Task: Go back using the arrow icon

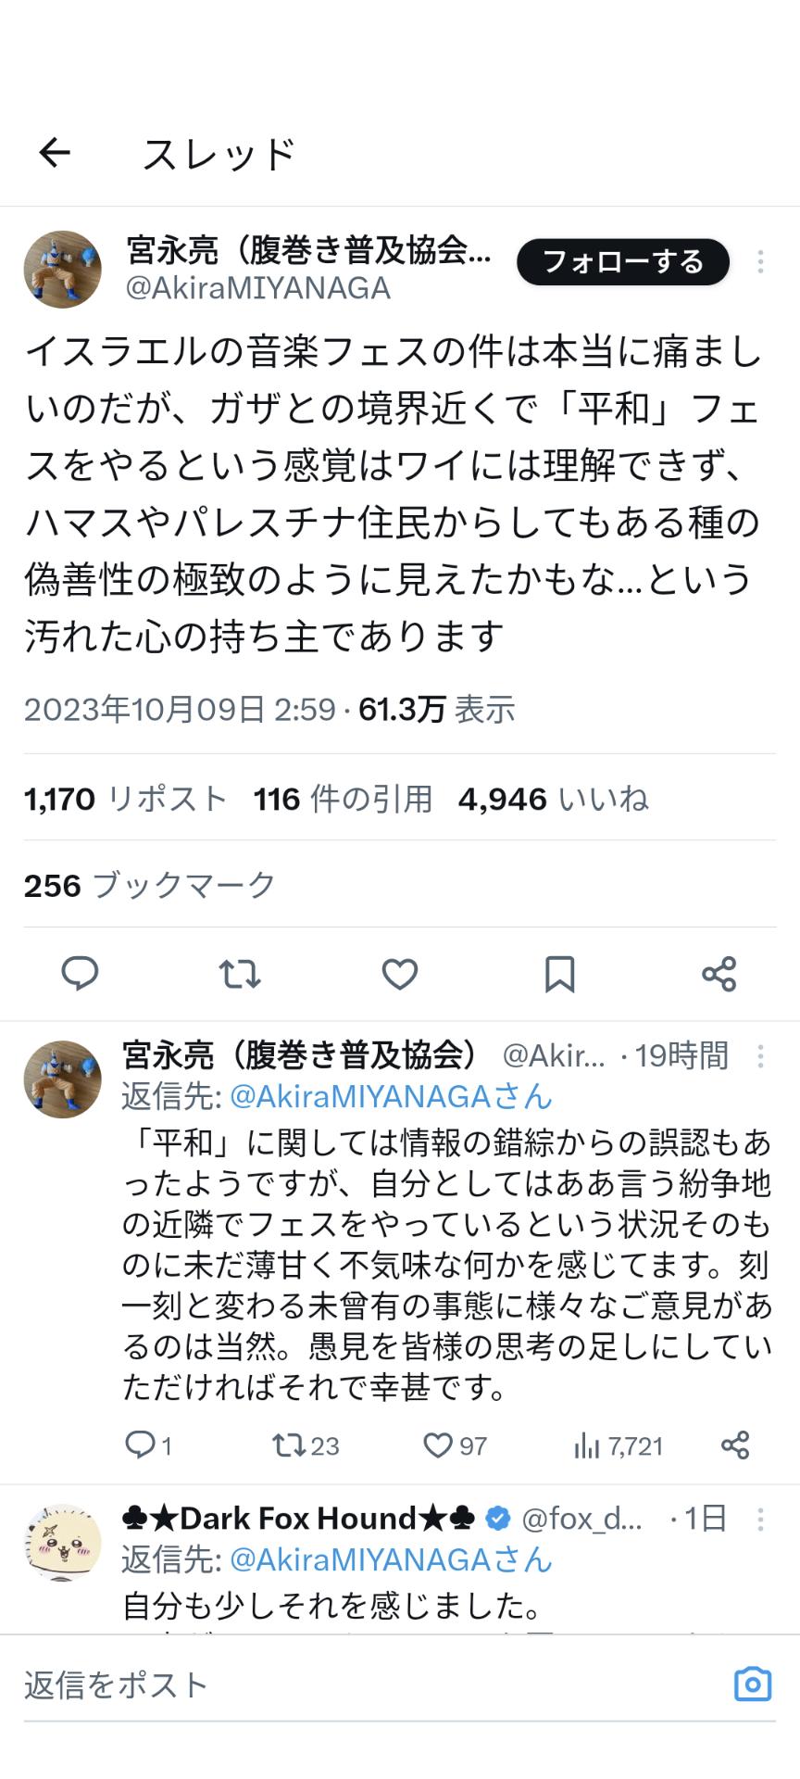Action: pos(55,153)
